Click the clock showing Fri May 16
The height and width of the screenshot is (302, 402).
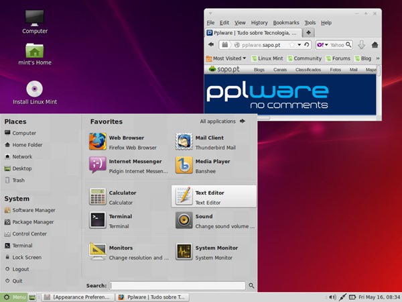(x=379, y=297)
